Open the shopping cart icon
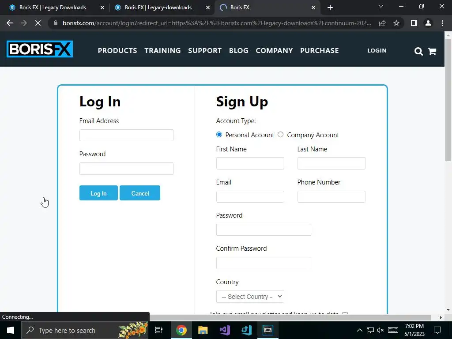The height and width of the screenshot is (339, 452). (x=432, y=51)
